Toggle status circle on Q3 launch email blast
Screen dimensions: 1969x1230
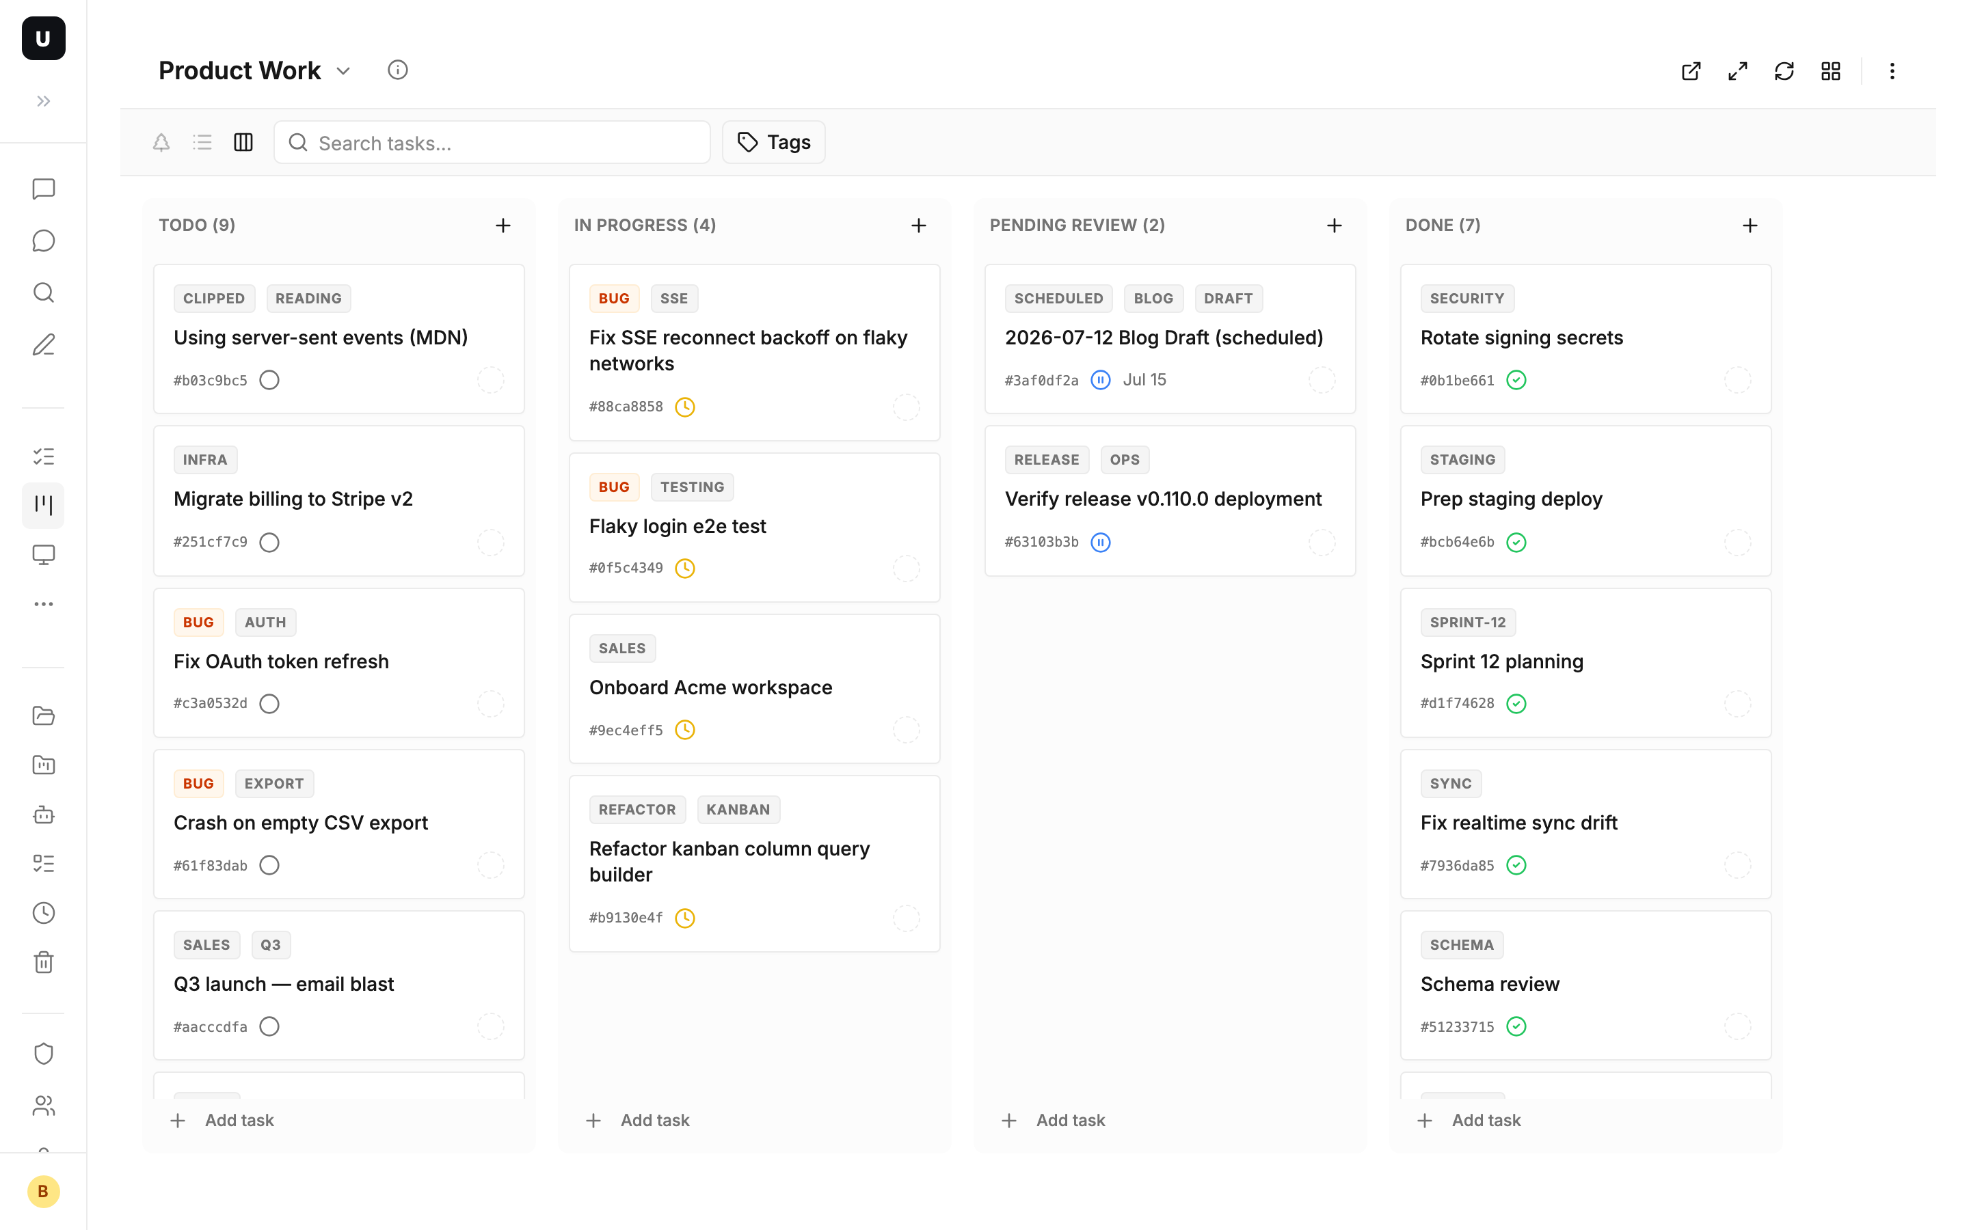click(269, 1026)
